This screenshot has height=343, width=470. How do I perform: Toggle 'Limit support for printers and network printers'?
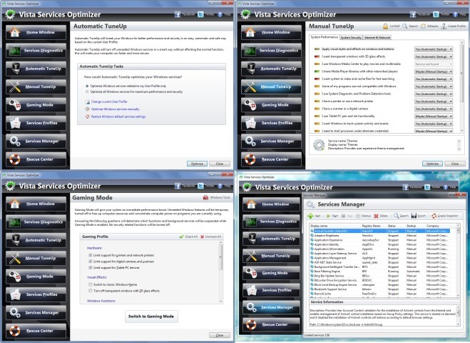point(91,255)
